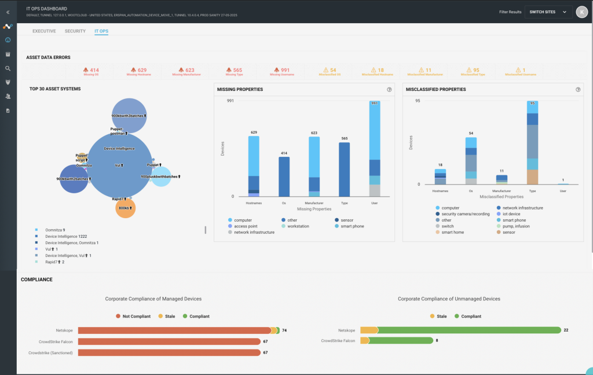Screen dimensions: 593x375
Task: Toggle the computer legend in Missing Properties
Action: coord(240,220)
